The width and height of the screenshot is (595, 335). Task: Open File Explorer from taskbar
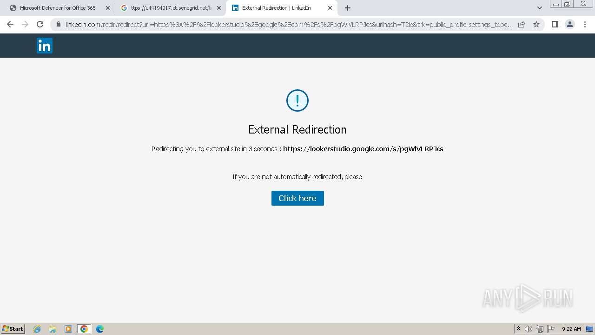tap(53, 329)
